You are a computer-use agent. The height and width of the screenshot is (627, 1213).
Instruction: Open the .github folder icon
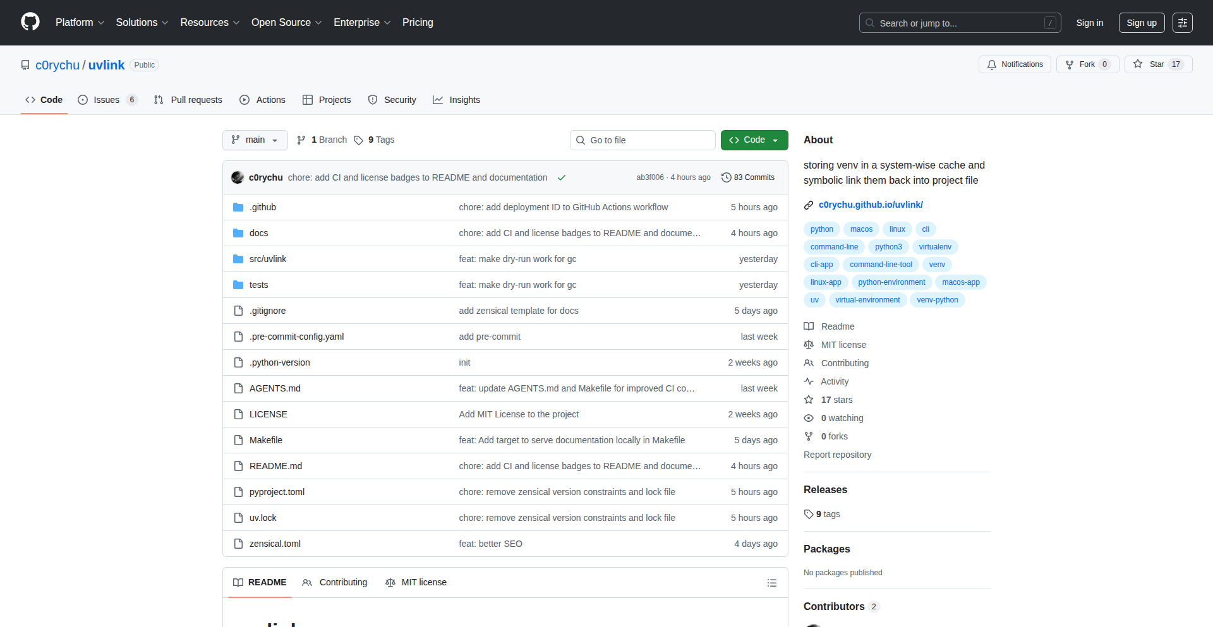(x=238, y=206)
